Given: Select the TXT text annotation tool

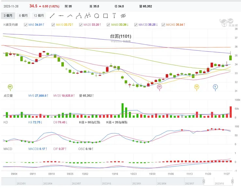Looking at the screenshot, I should click(114, 15).
